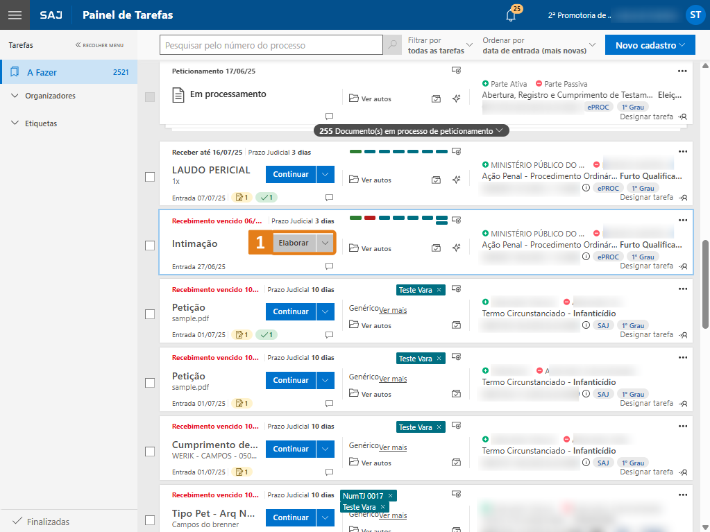
Task: Click the search magnifier icon
Action: click(x=393, y=45)
